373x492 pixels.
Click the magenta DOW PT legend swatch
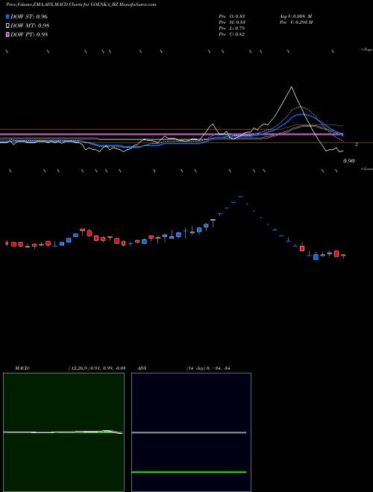pyautogui.click(x=8, y=34)
